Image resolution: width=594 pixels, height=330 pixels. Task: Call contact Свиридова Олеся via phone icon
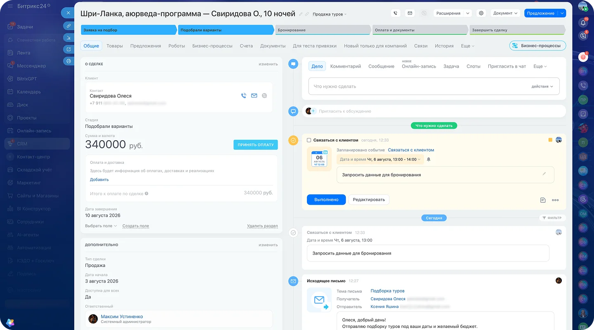pos(244,96)
